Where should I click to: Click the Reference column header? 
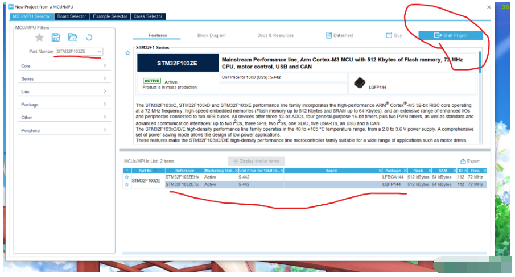(x=184, y=171)
